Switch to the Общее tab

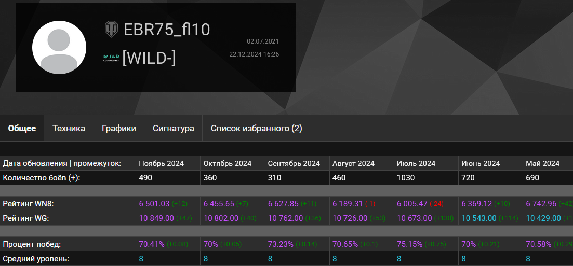click(22, 128)
